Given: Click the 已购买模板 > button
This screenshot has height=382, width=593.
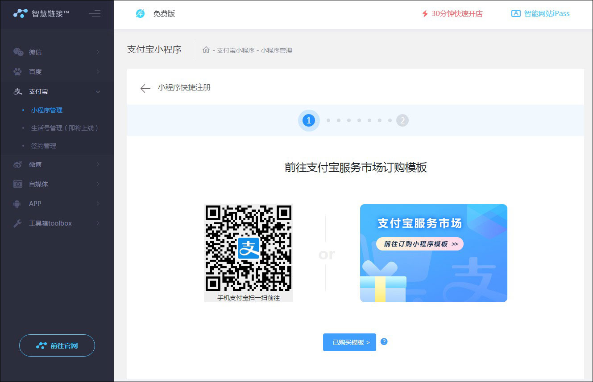Looking at the screenshot, I should 349,342.
